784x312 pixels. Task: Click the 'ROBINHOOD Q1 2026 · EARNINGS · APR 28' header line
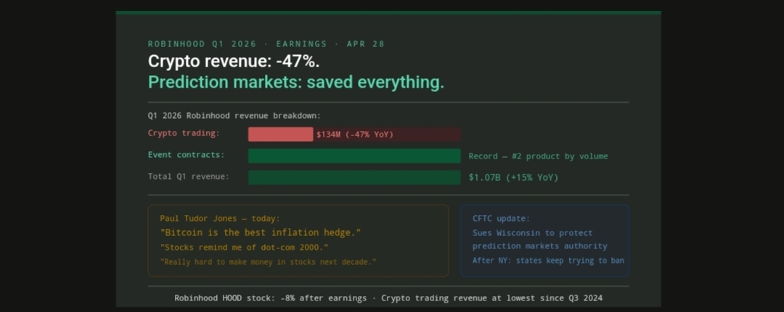[x=266, y=44]
